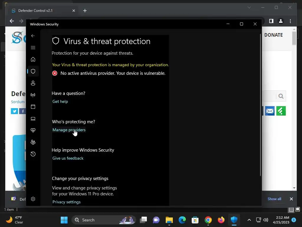302x227 pixels.
Task: Expand Chrome tab search chevron
Action: pyautogui.click(x=249, y=7)
